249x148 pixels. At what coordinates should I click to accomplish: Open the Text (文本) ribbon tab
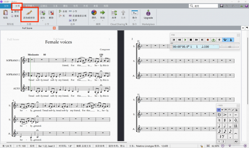(55, 6)
